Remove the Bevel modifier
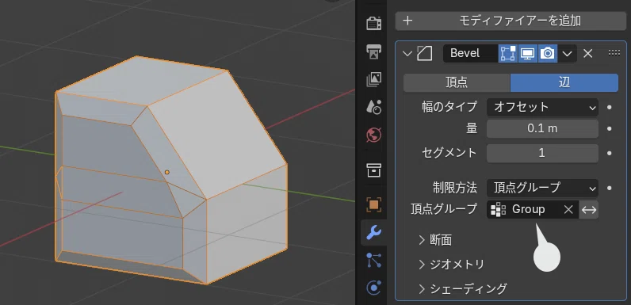Screen dimensions: 631x305 click(588, 54)
